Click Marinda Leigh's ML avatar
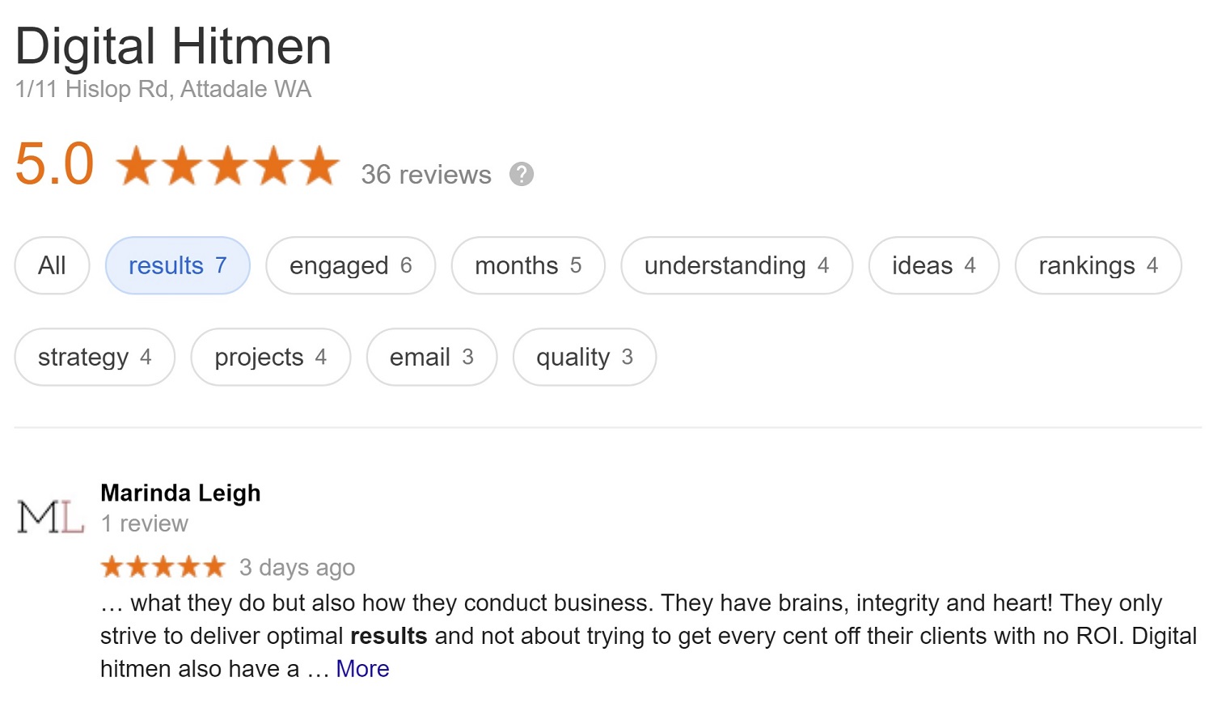The width and height of the screenshot is (1213, 711). coord(51,516)
